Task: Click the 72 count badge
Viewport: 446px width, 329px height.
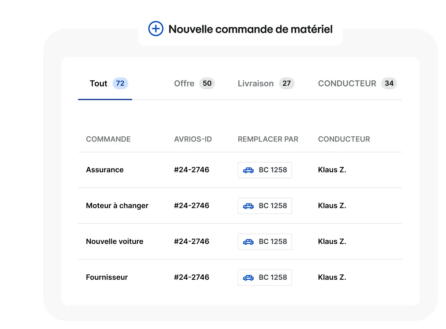Action: [x=120, y=84]
